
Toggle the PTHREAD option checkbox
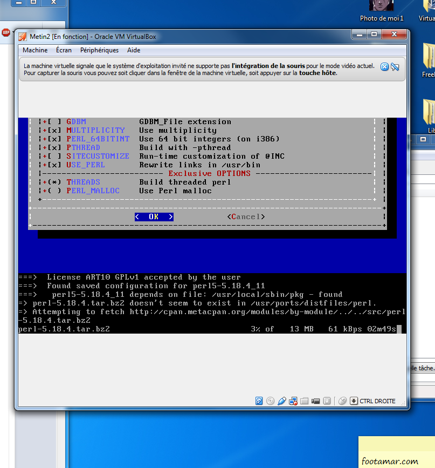[54, 147]
